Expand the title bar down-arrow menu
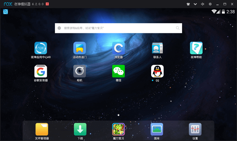 click(x=195, y=4)
